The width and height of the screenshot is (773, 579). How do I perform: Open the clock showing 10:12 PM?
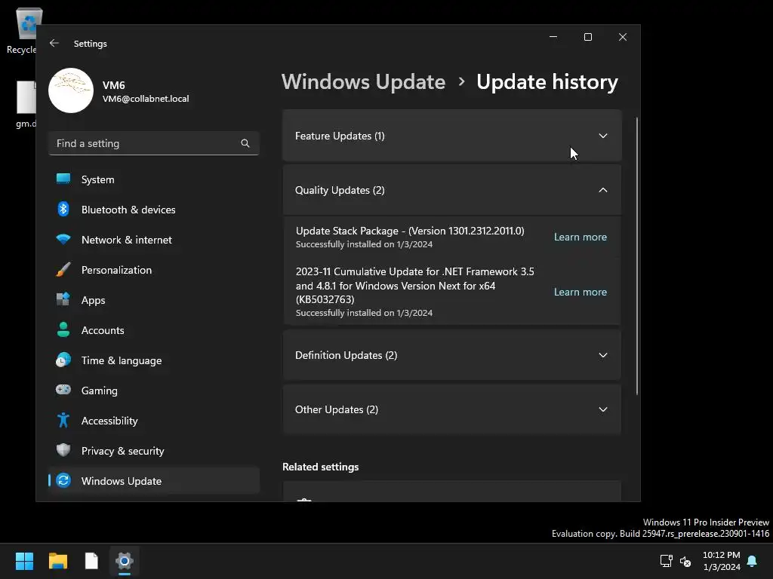(721, 561)
